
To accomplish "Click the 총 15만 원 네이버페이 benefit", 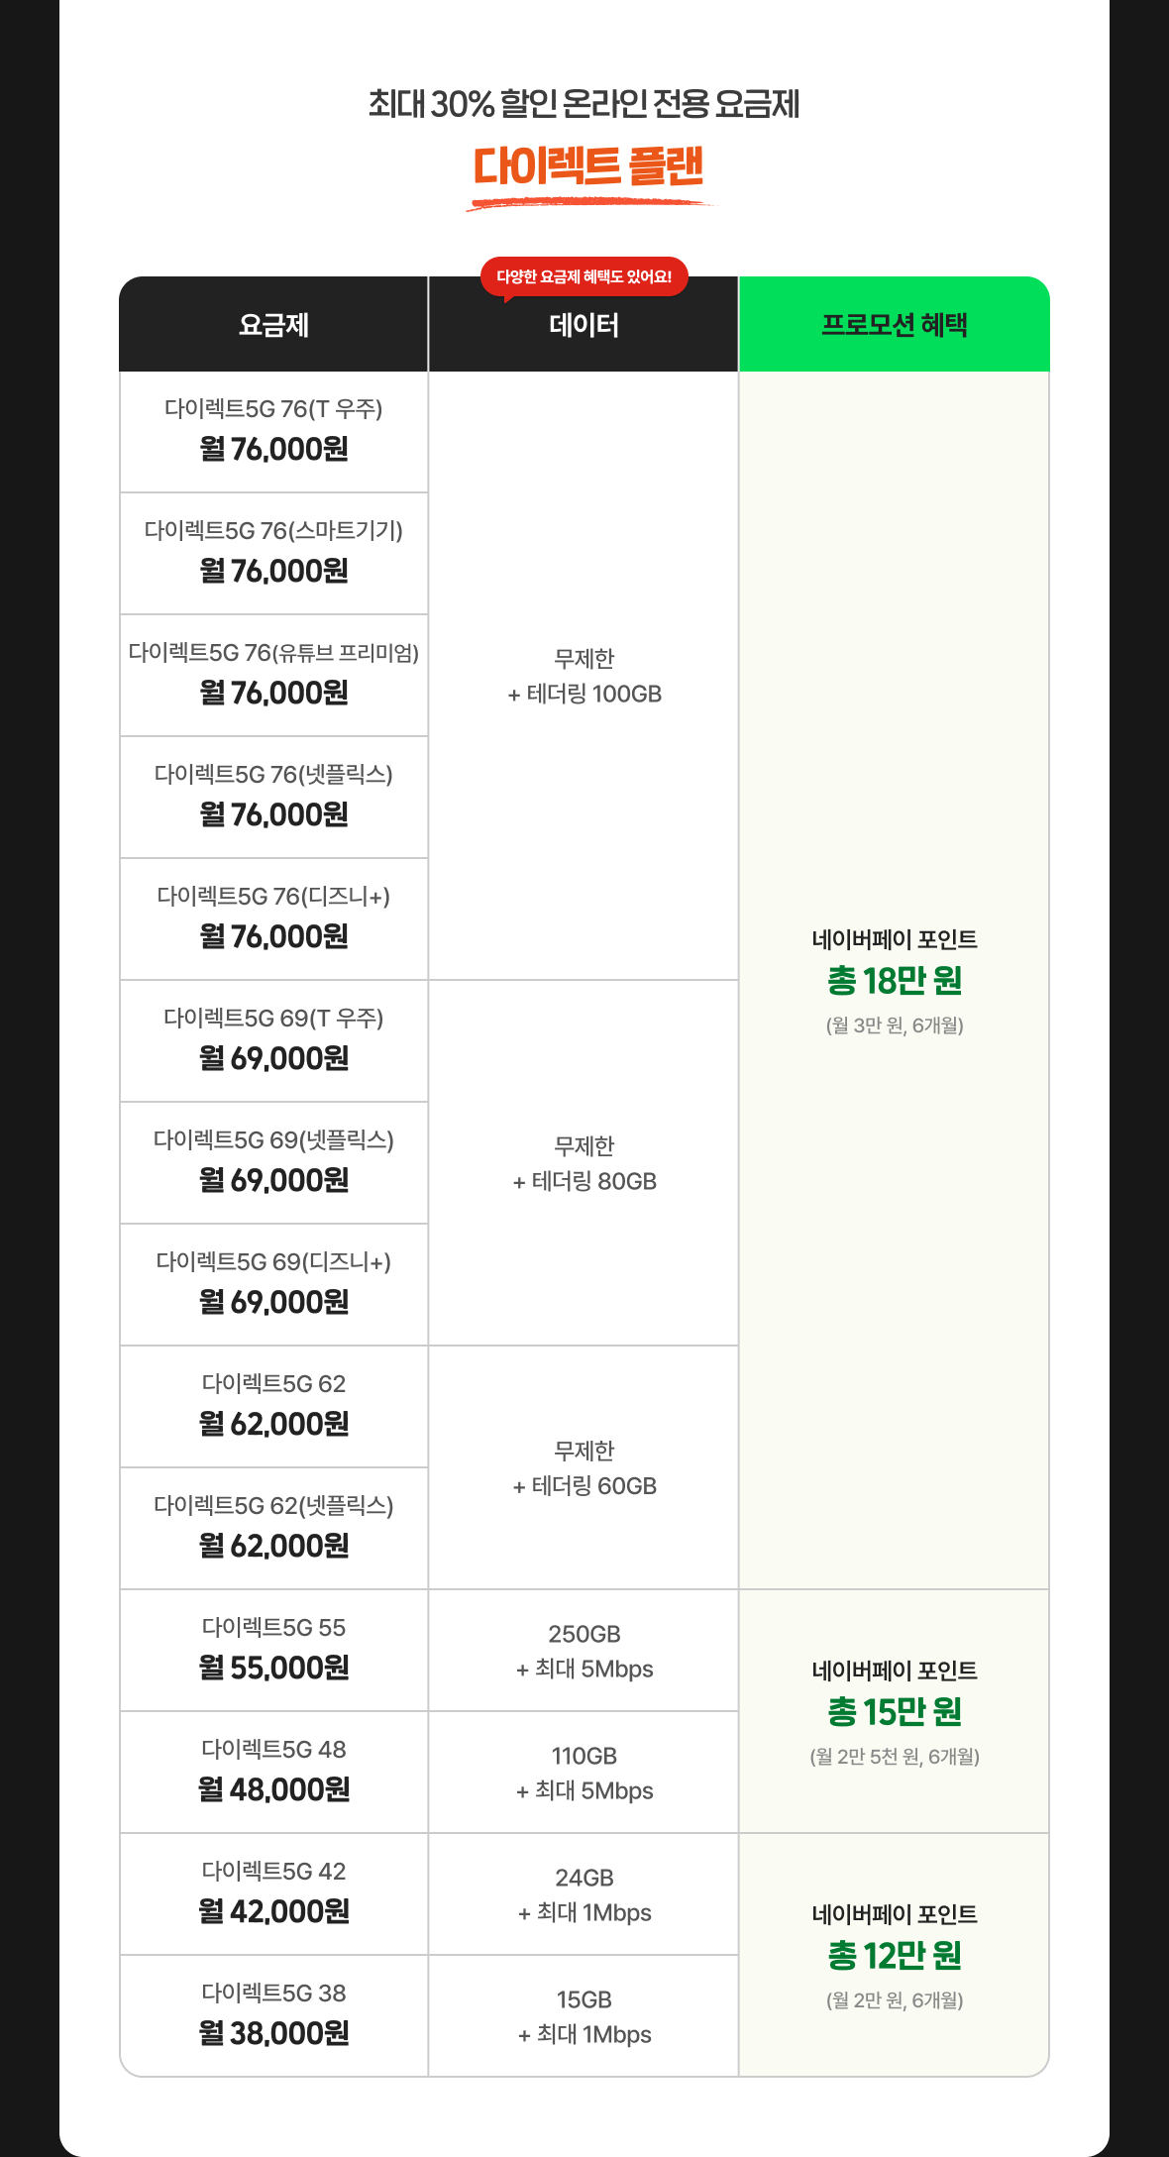I will coord(894,1711).
